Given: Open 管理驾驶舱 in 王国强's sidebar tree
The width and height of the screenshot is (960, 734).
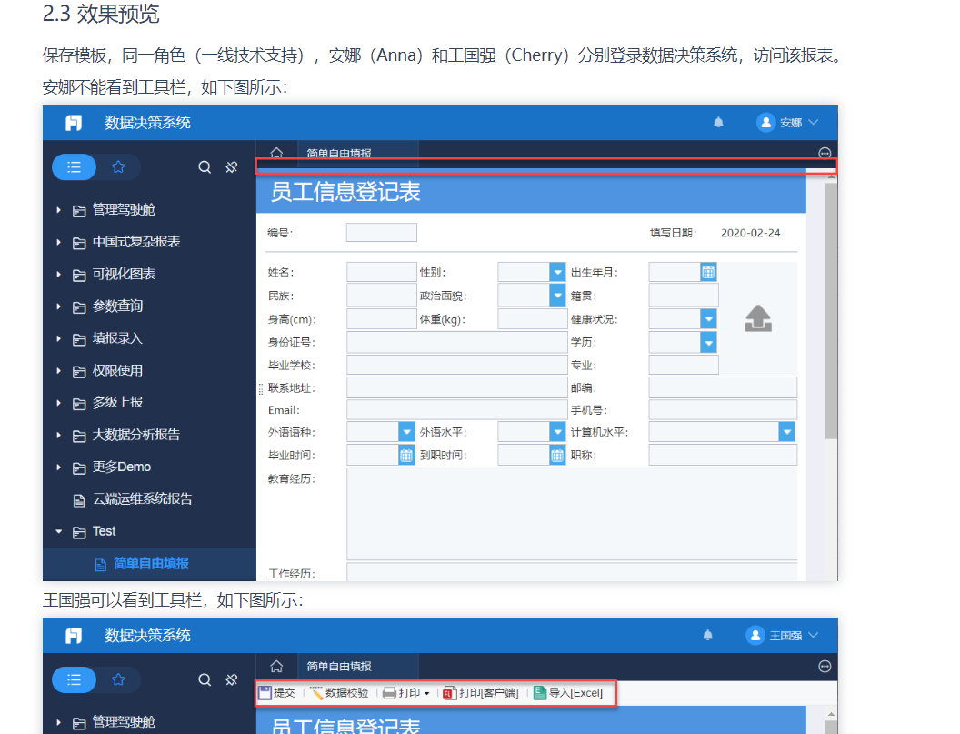Looking at the screenshot, I should point(124,722).
